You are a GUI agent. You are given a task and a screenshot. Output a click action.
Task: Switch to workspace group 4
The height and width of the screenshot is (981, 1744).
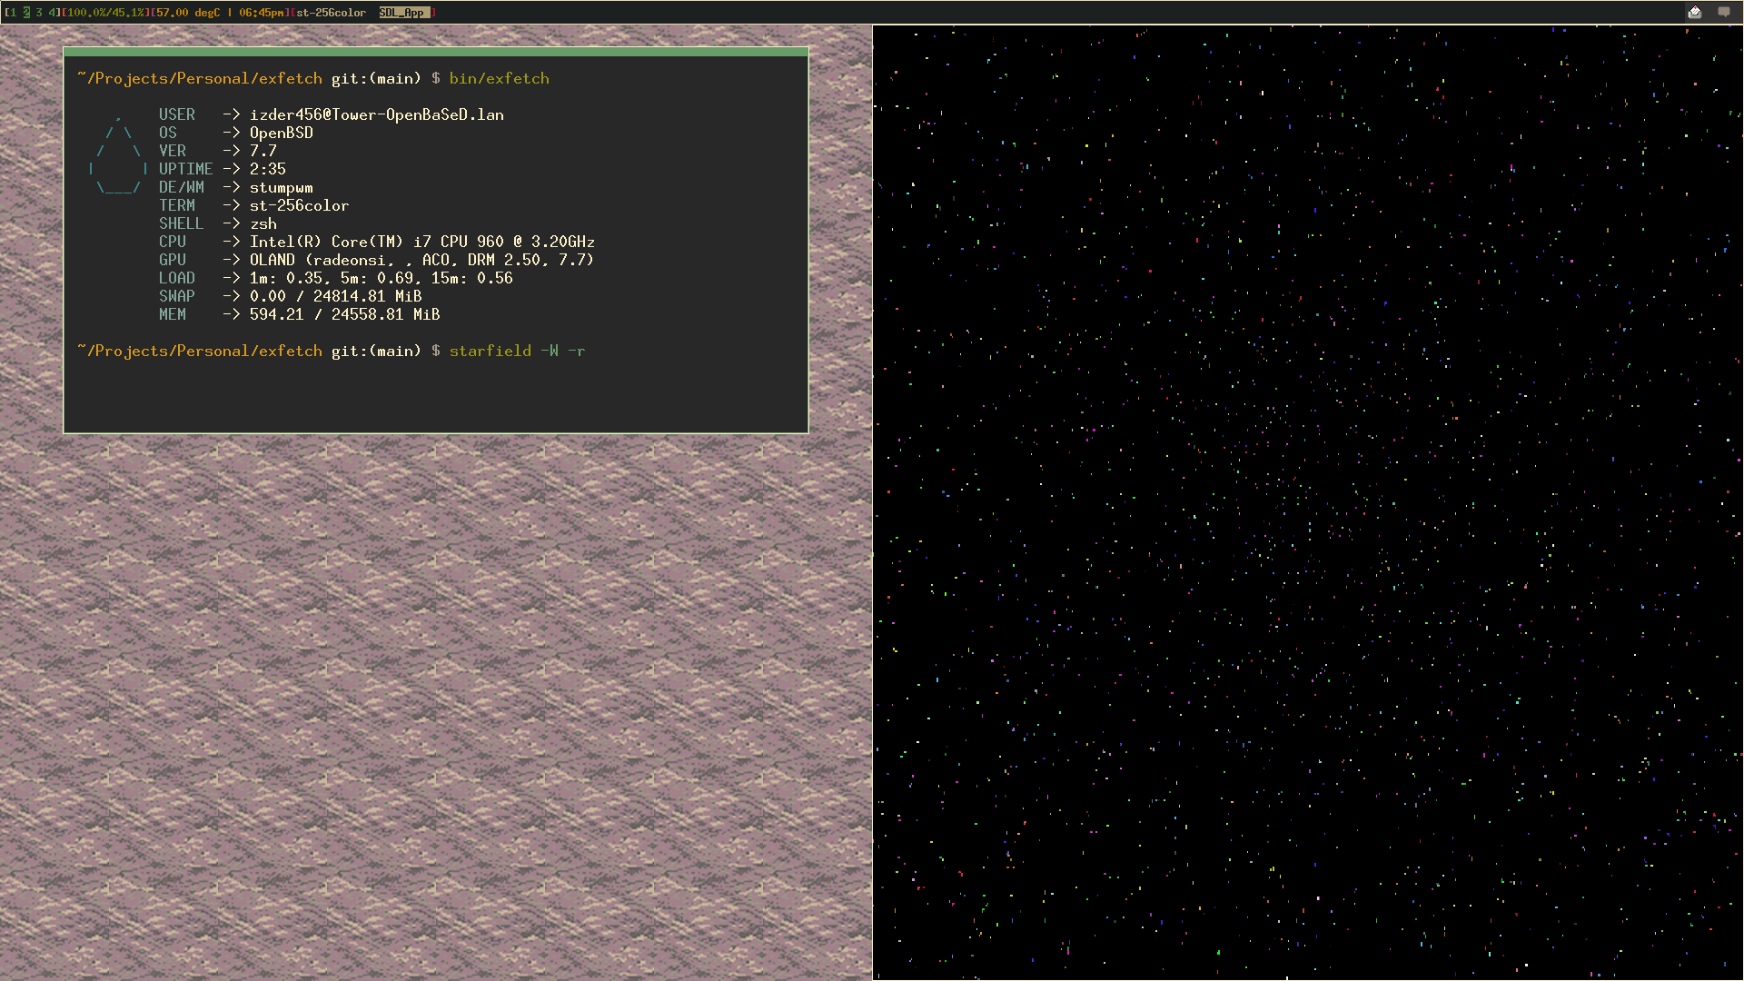click(x=52, y=13)
